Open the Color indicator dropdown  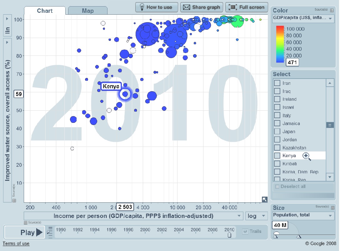303,19
